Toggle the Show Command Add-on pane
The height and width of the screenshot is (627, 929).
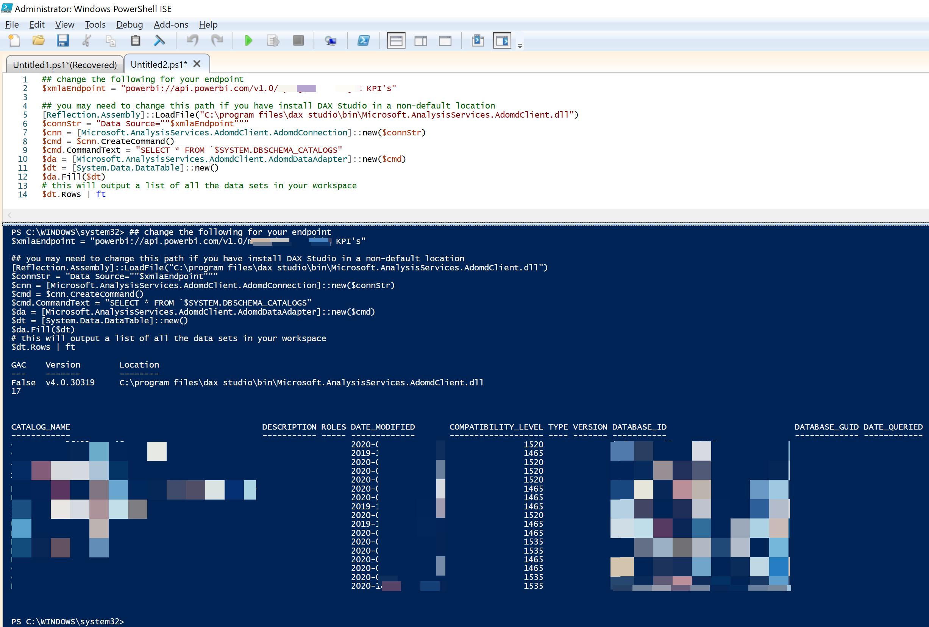pyautogui.click(x=502, y=41)
